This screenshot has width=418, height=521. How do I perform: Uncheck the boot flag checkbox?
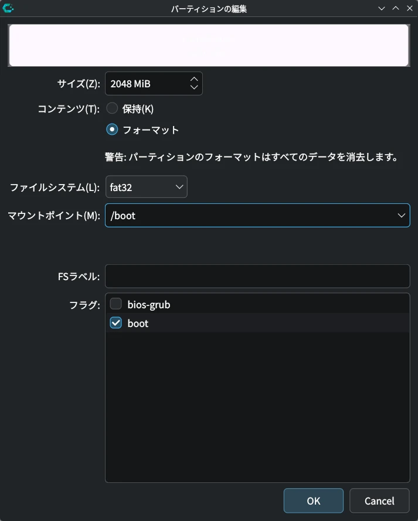pyautogui.click(x=116, y=323)
